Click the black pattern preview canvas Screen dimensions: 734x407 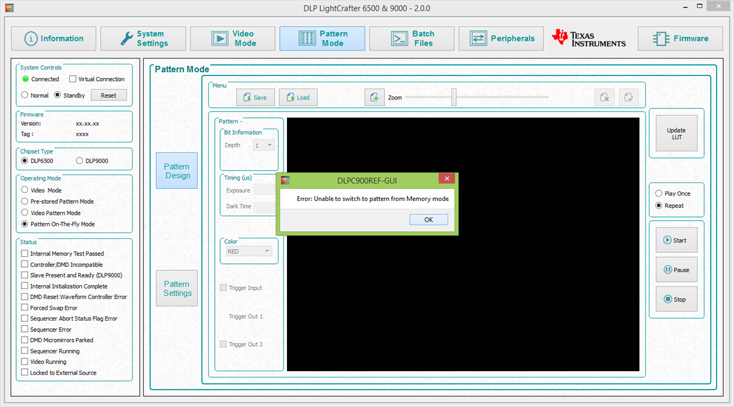463,244
